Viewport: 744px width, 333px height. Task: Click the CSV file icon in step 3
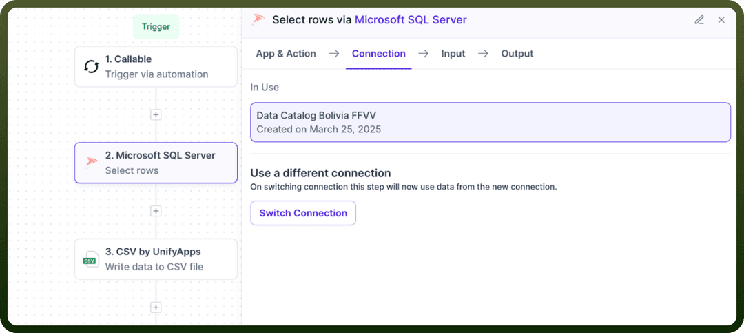coord(91,259)
